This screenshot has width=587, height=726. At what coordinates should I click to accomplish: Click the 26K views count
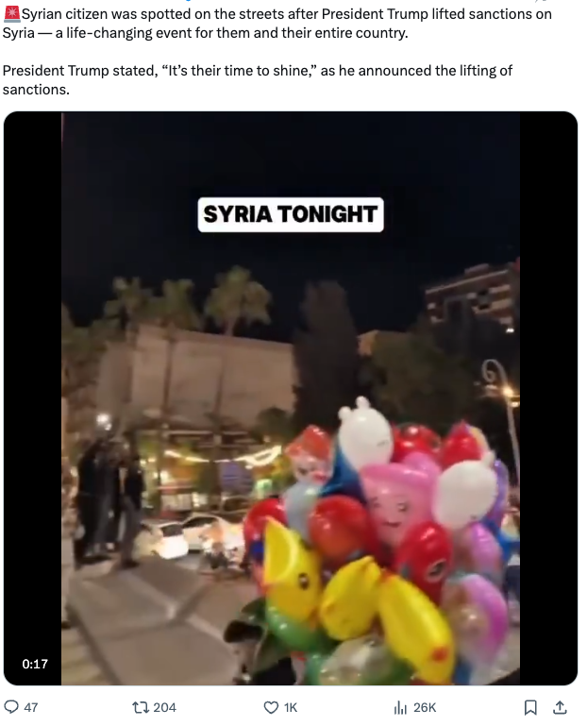425,707
